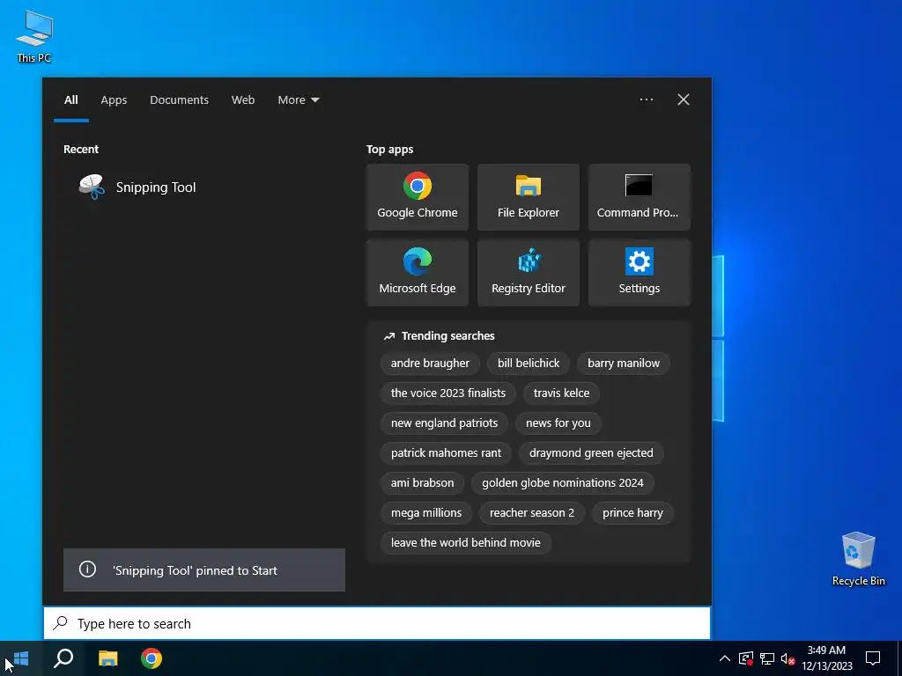Open Google Chrome from the taskbar

(152, 658)
